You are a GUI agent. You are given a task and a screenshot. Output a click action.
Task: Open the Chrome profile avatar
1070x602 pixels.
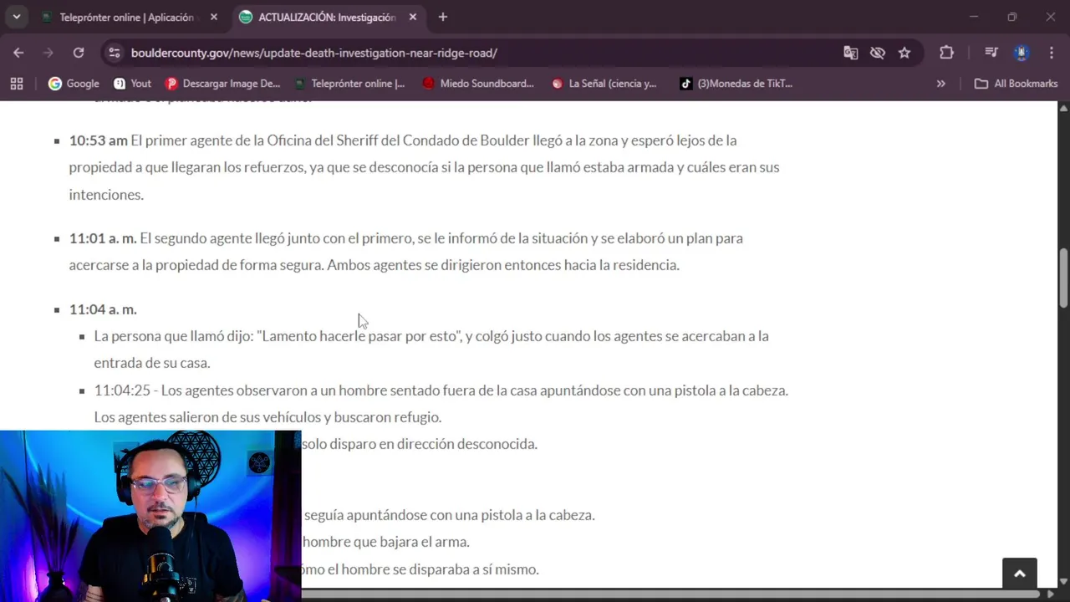1022,53
